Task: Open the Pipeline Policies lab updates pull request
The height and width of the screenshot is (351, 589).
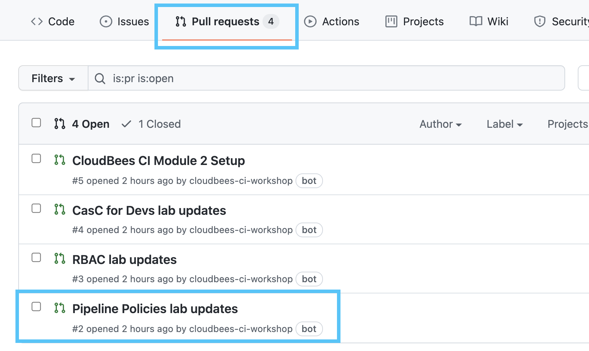Action: coord(155,309)
